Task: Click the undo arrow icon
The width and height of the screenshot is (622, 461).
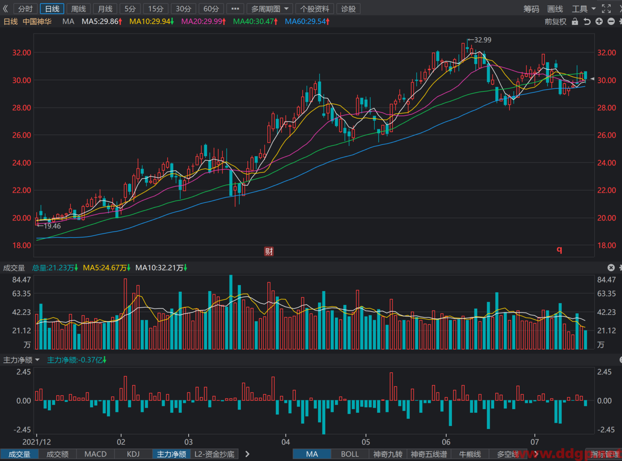Action: [x=587, y=21]
